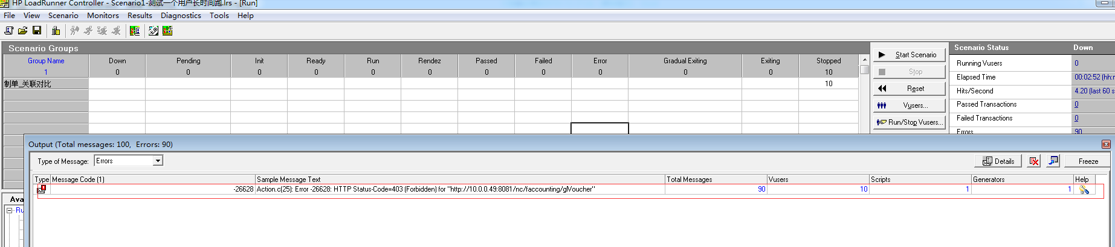Click the Message Code column header

tap(153, 180)
